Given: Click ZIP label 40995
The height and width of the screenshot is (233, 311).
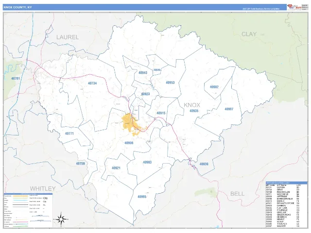Looking at the screenshot, I should point(142,197).
